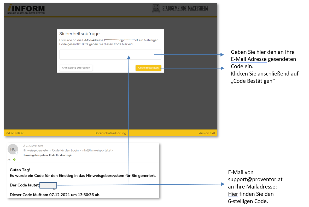This screenshot has width=309, height=207.
Task: Click the Version 0.9.0 footer text
Action: [206, 133]
